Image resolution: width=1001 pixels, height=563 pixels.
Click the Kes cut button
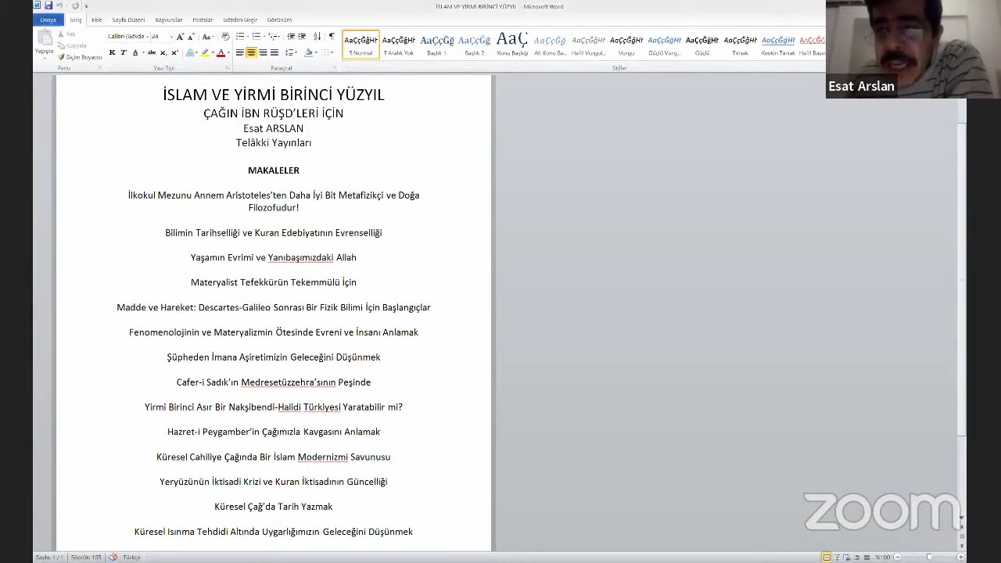pos(67,34)
